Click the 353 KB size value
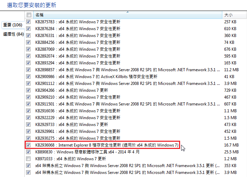The width and height of the screenshot is (247, 177). pos(230,165)
